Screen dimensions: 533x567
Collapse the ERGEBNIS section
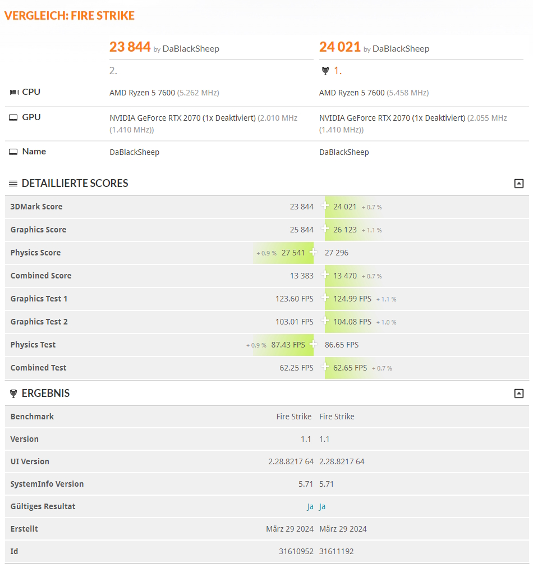(519, 393)
